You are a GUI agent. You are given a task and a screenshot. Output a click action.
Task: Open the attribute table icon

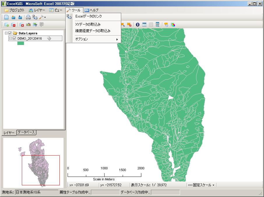click(x=145, y=24)
